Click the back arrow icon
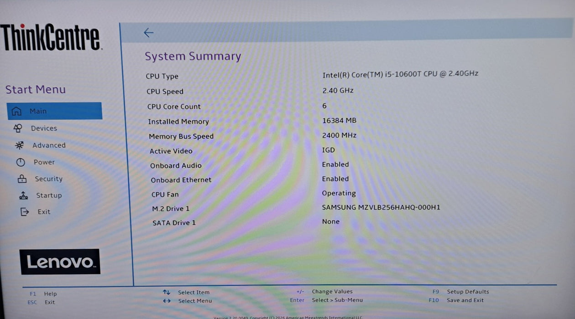The height and width of the screenshot is (319, 575). pyautogui.click(x=149, y=32)
